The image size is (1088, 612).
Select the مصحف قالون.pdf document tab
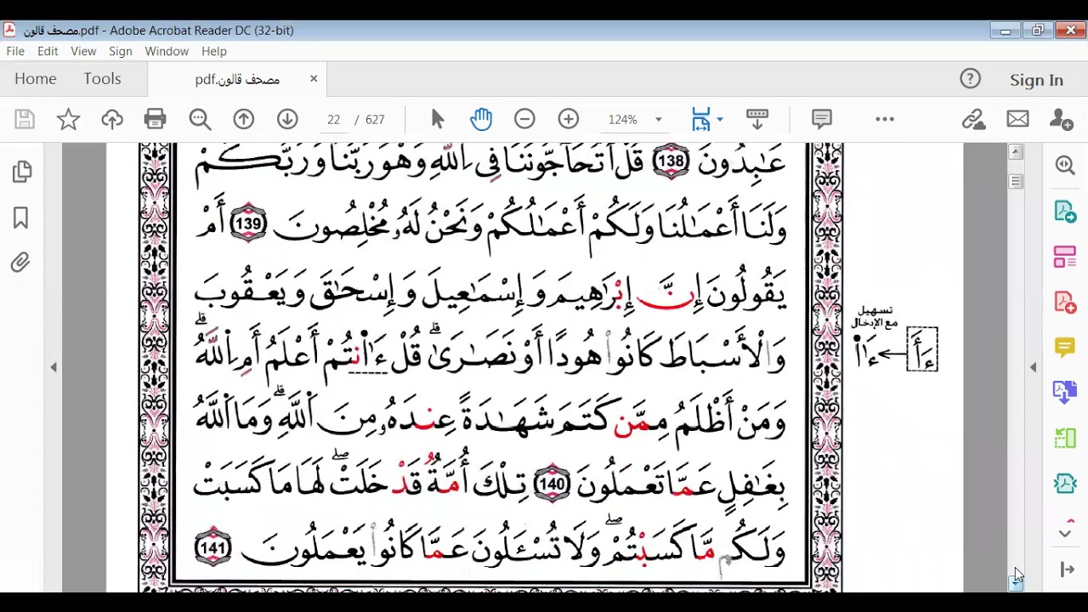[x=237, y=79]
